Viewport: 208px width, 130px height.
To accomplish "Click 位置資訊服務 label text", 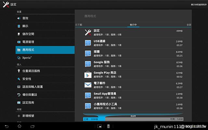I will coord(31,71).
